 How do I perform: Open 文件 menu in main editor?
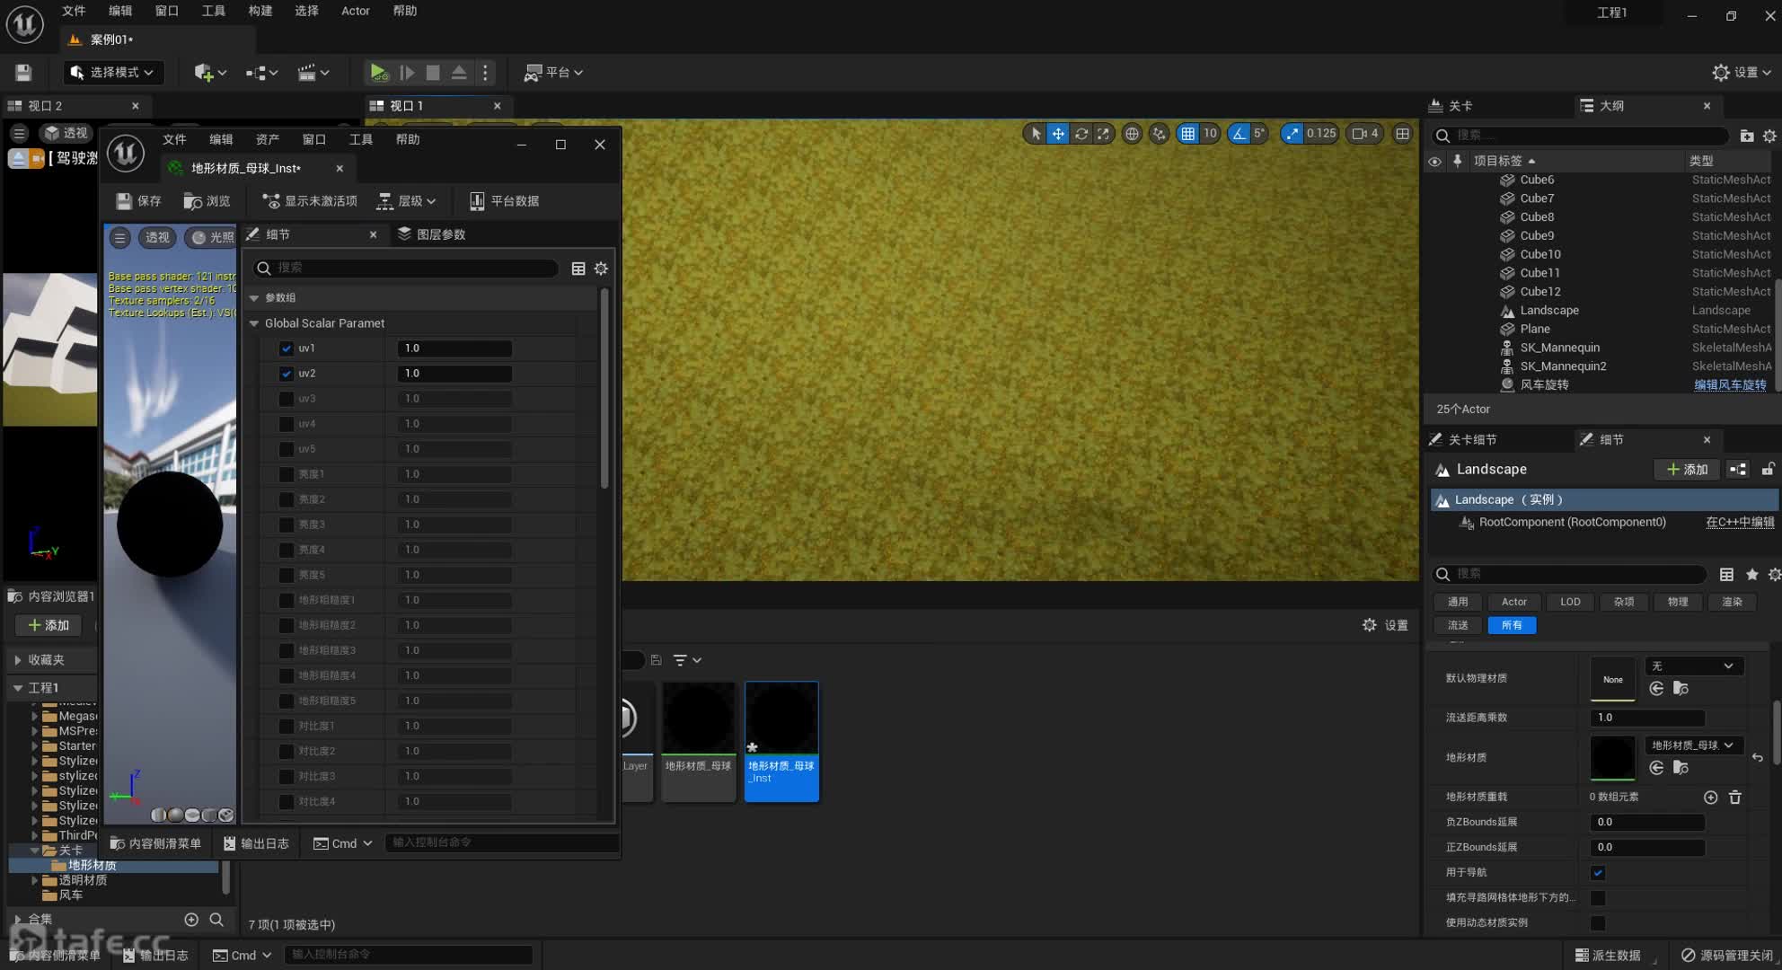74,11
